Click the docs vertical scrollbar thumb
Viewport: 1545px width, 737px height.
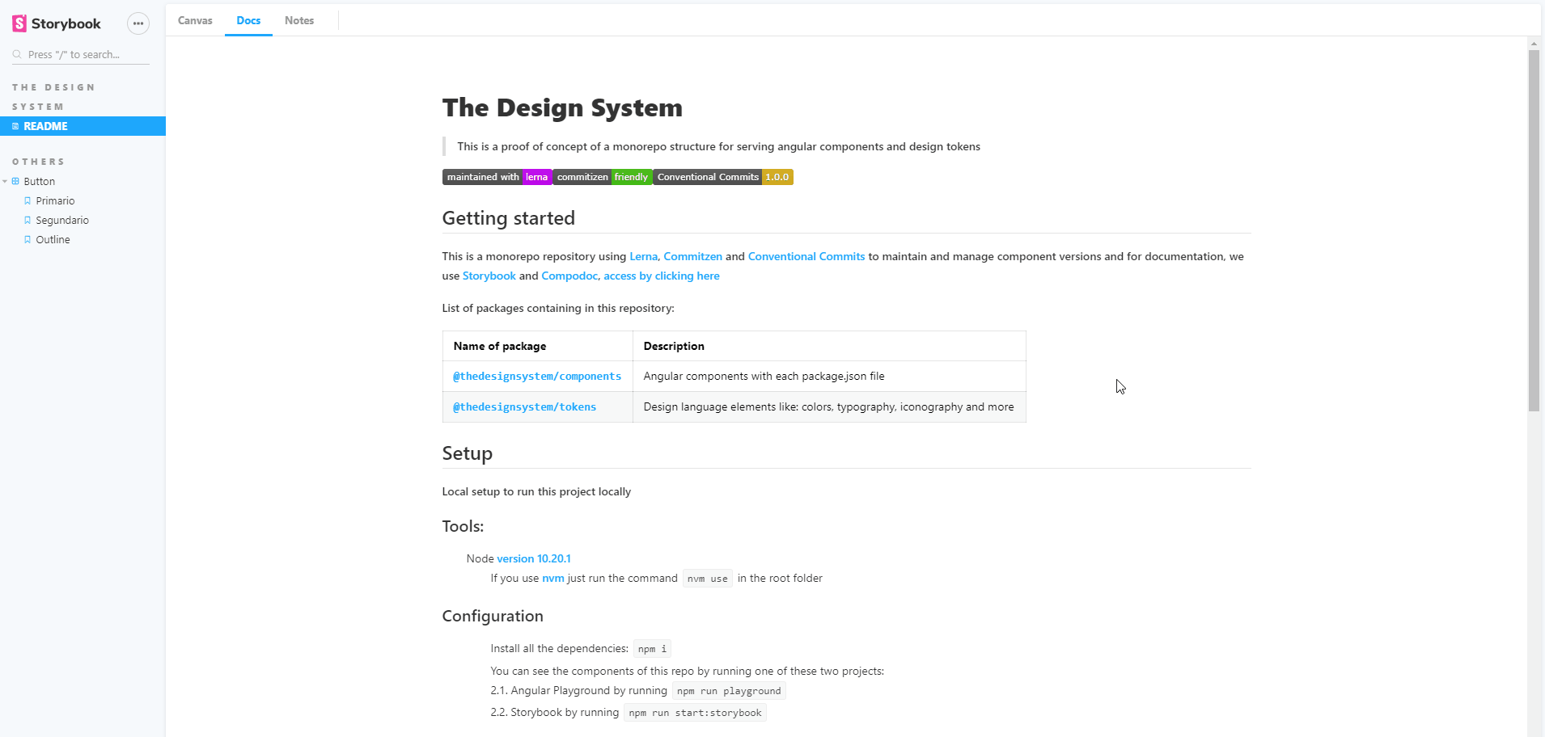(1534, 230)
